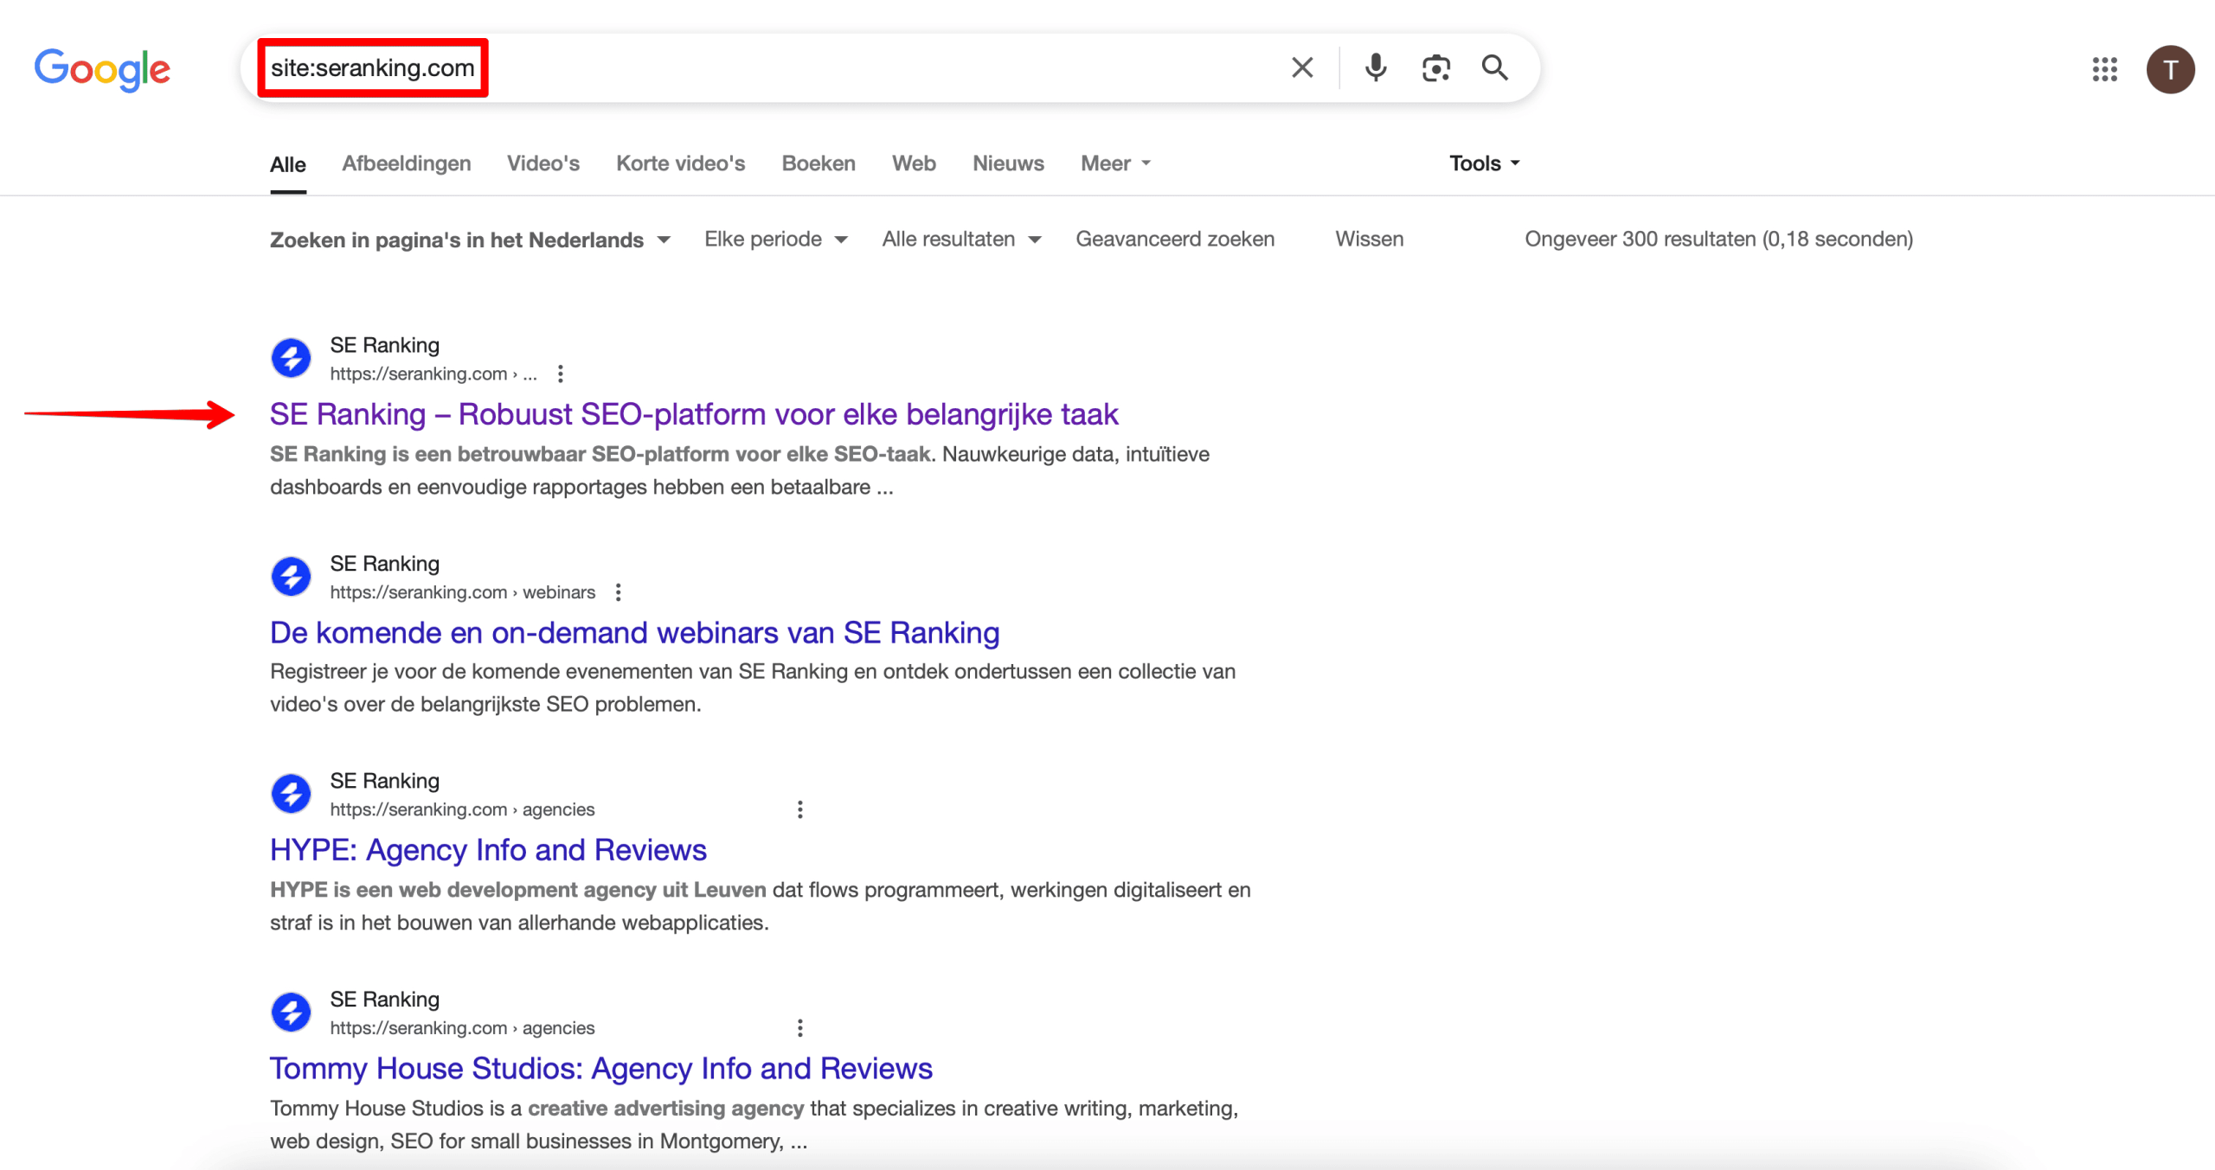
Task: Expand Zoeken in pagina's in het Nederlands filter
Action: [470, 240]
